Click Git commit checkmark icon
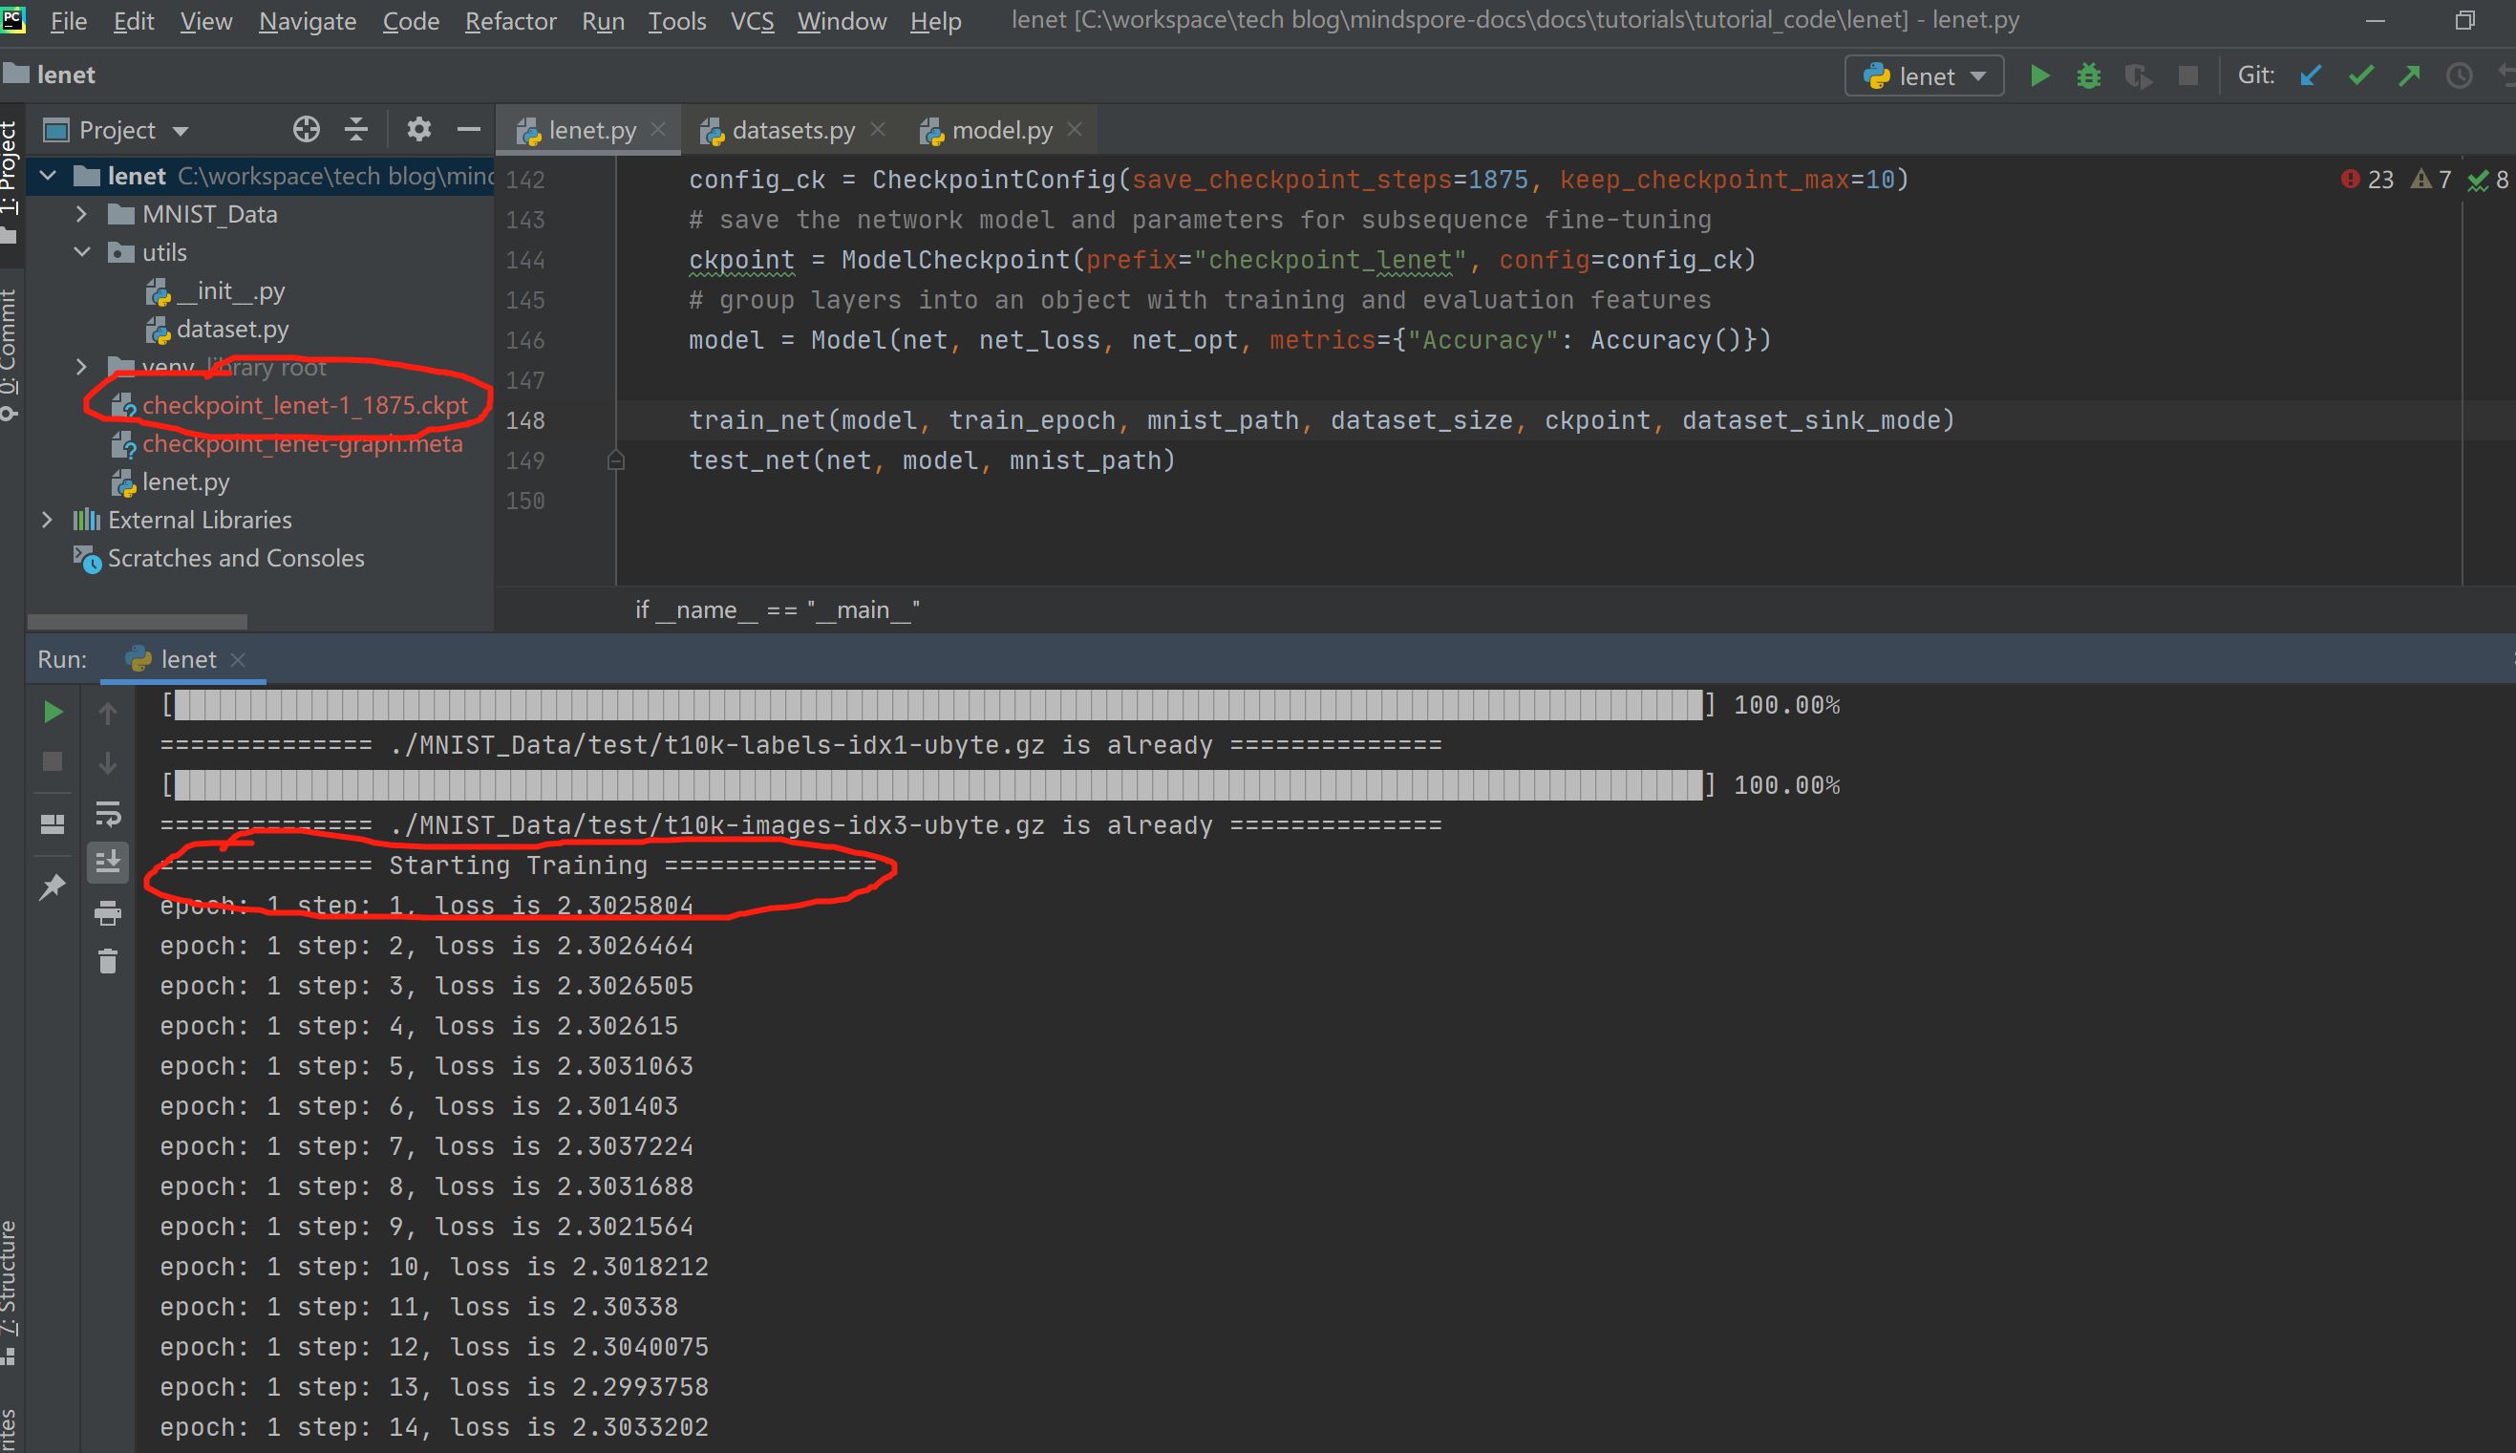The image size is (2516, 1453). click(x=2360, y=75)
